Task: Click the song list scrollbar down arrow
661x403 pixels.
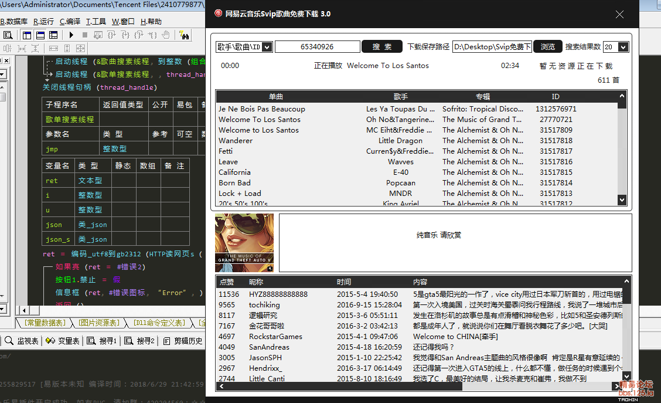Action: (x=622, y=200)
